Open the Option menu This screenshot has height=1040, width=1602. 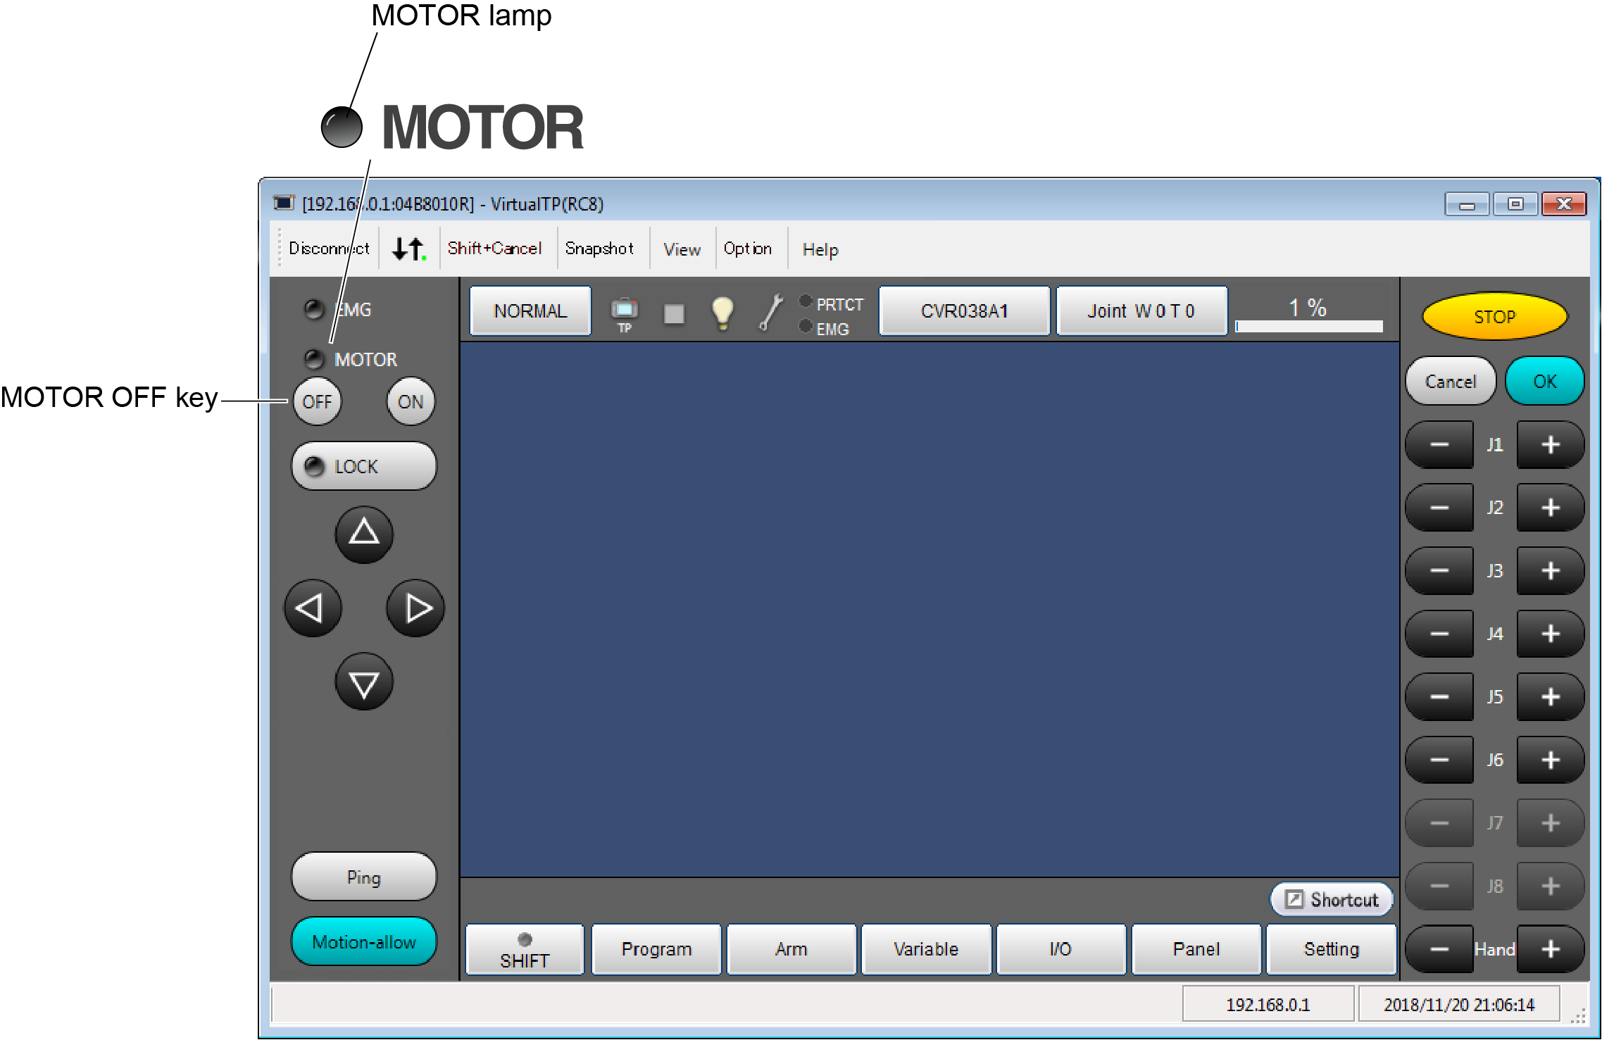click(747, 249)
